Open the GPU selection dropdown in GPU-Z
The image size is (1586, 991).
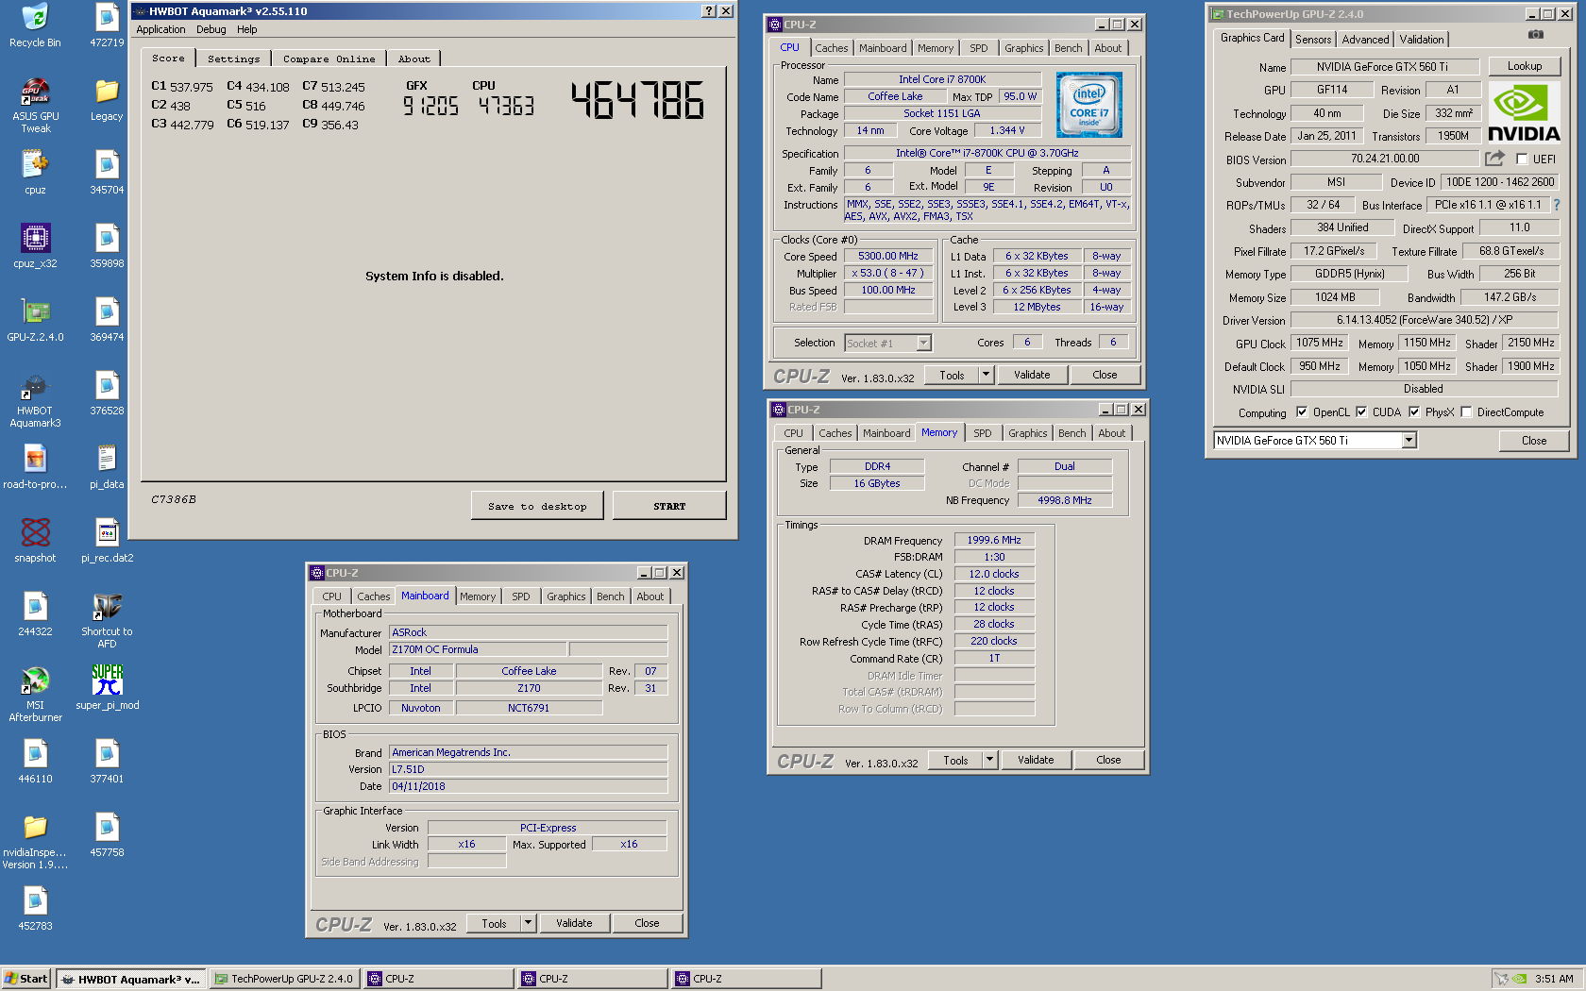(1409, 441)
